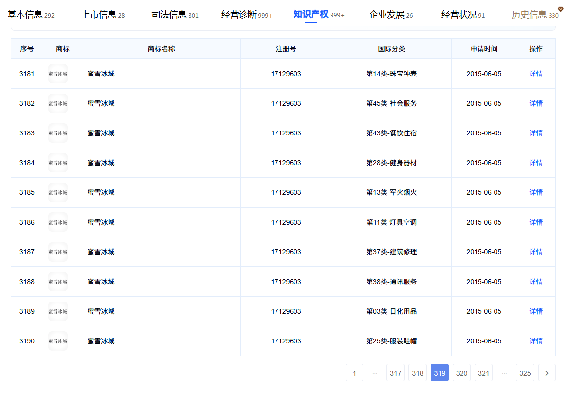
Task: Click 第11类-灯具空调 cell
Action: point(391,222)
